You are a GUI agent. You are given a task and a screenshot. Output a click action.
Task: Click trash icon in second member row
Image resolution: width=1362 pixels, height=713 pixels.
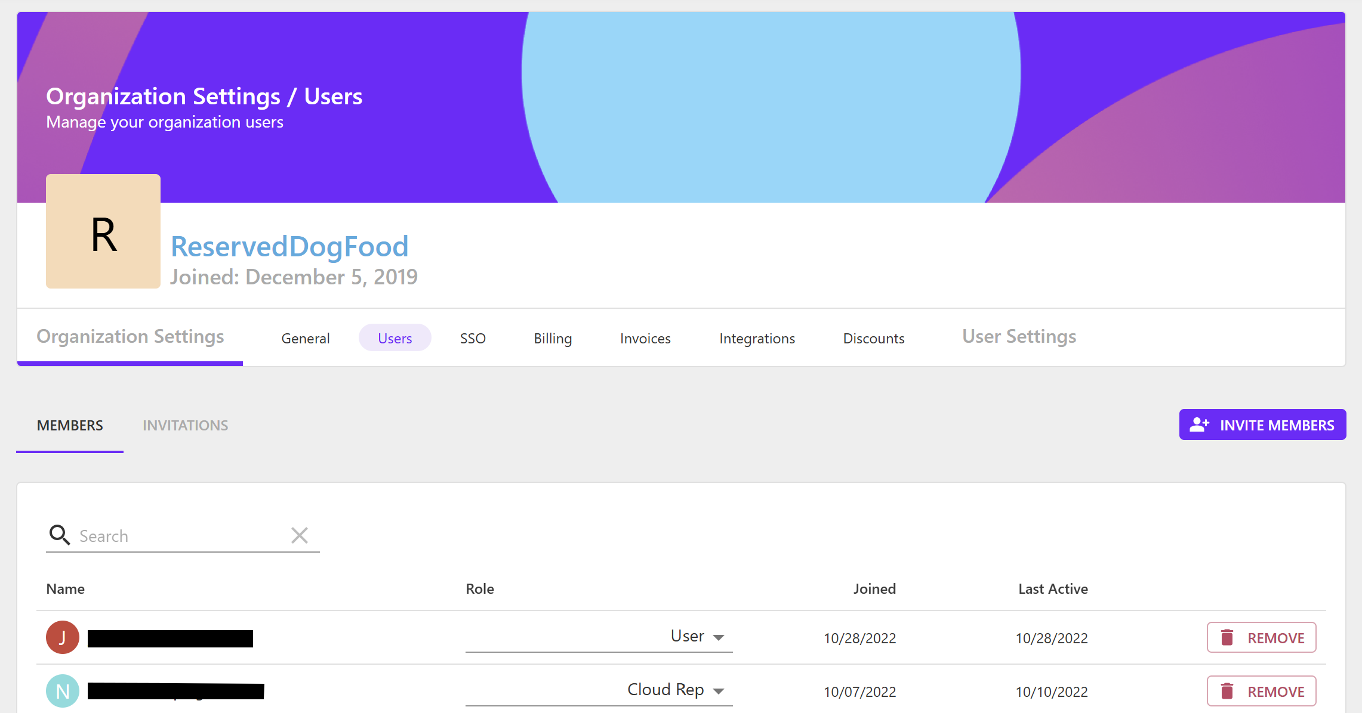coord(1227,691)
